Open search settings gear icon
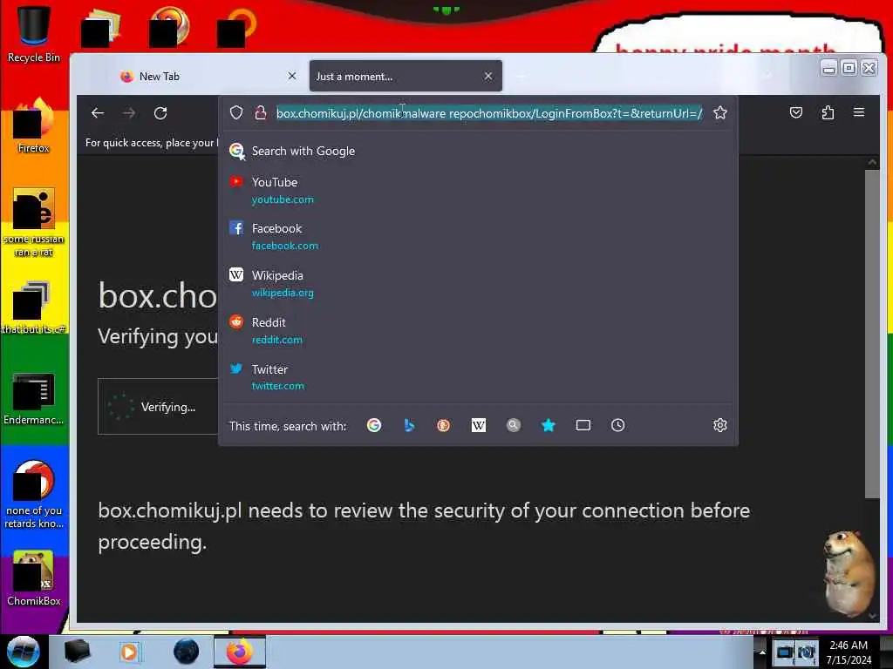This screenshot has width=893, height=669. (x=719, y=425)
